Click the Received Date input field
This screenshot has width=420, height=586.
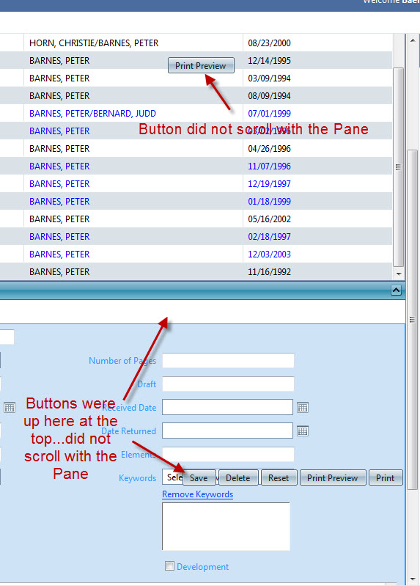pyautogui.click(x=227, y=407)
